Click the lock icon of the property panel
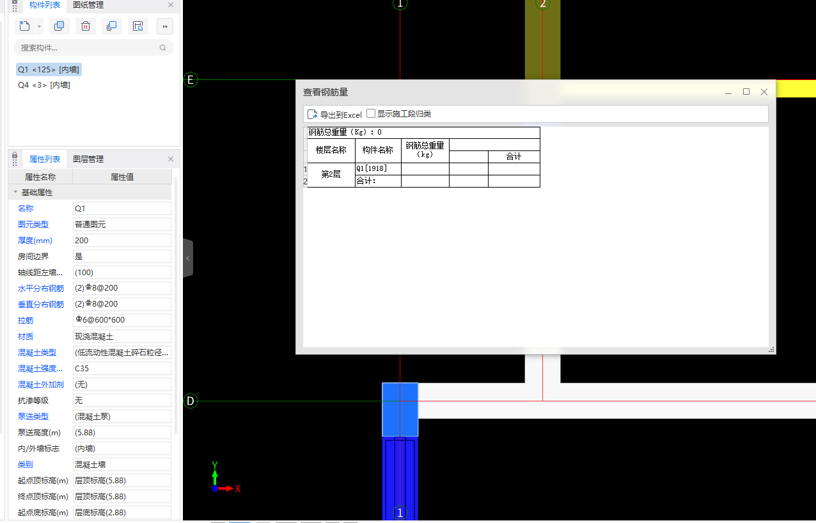 point(15,156)
